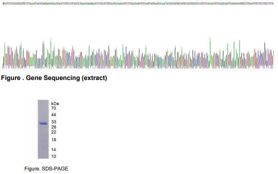
Task: Click the 18 kDa marker label
Action: [54, 140]
